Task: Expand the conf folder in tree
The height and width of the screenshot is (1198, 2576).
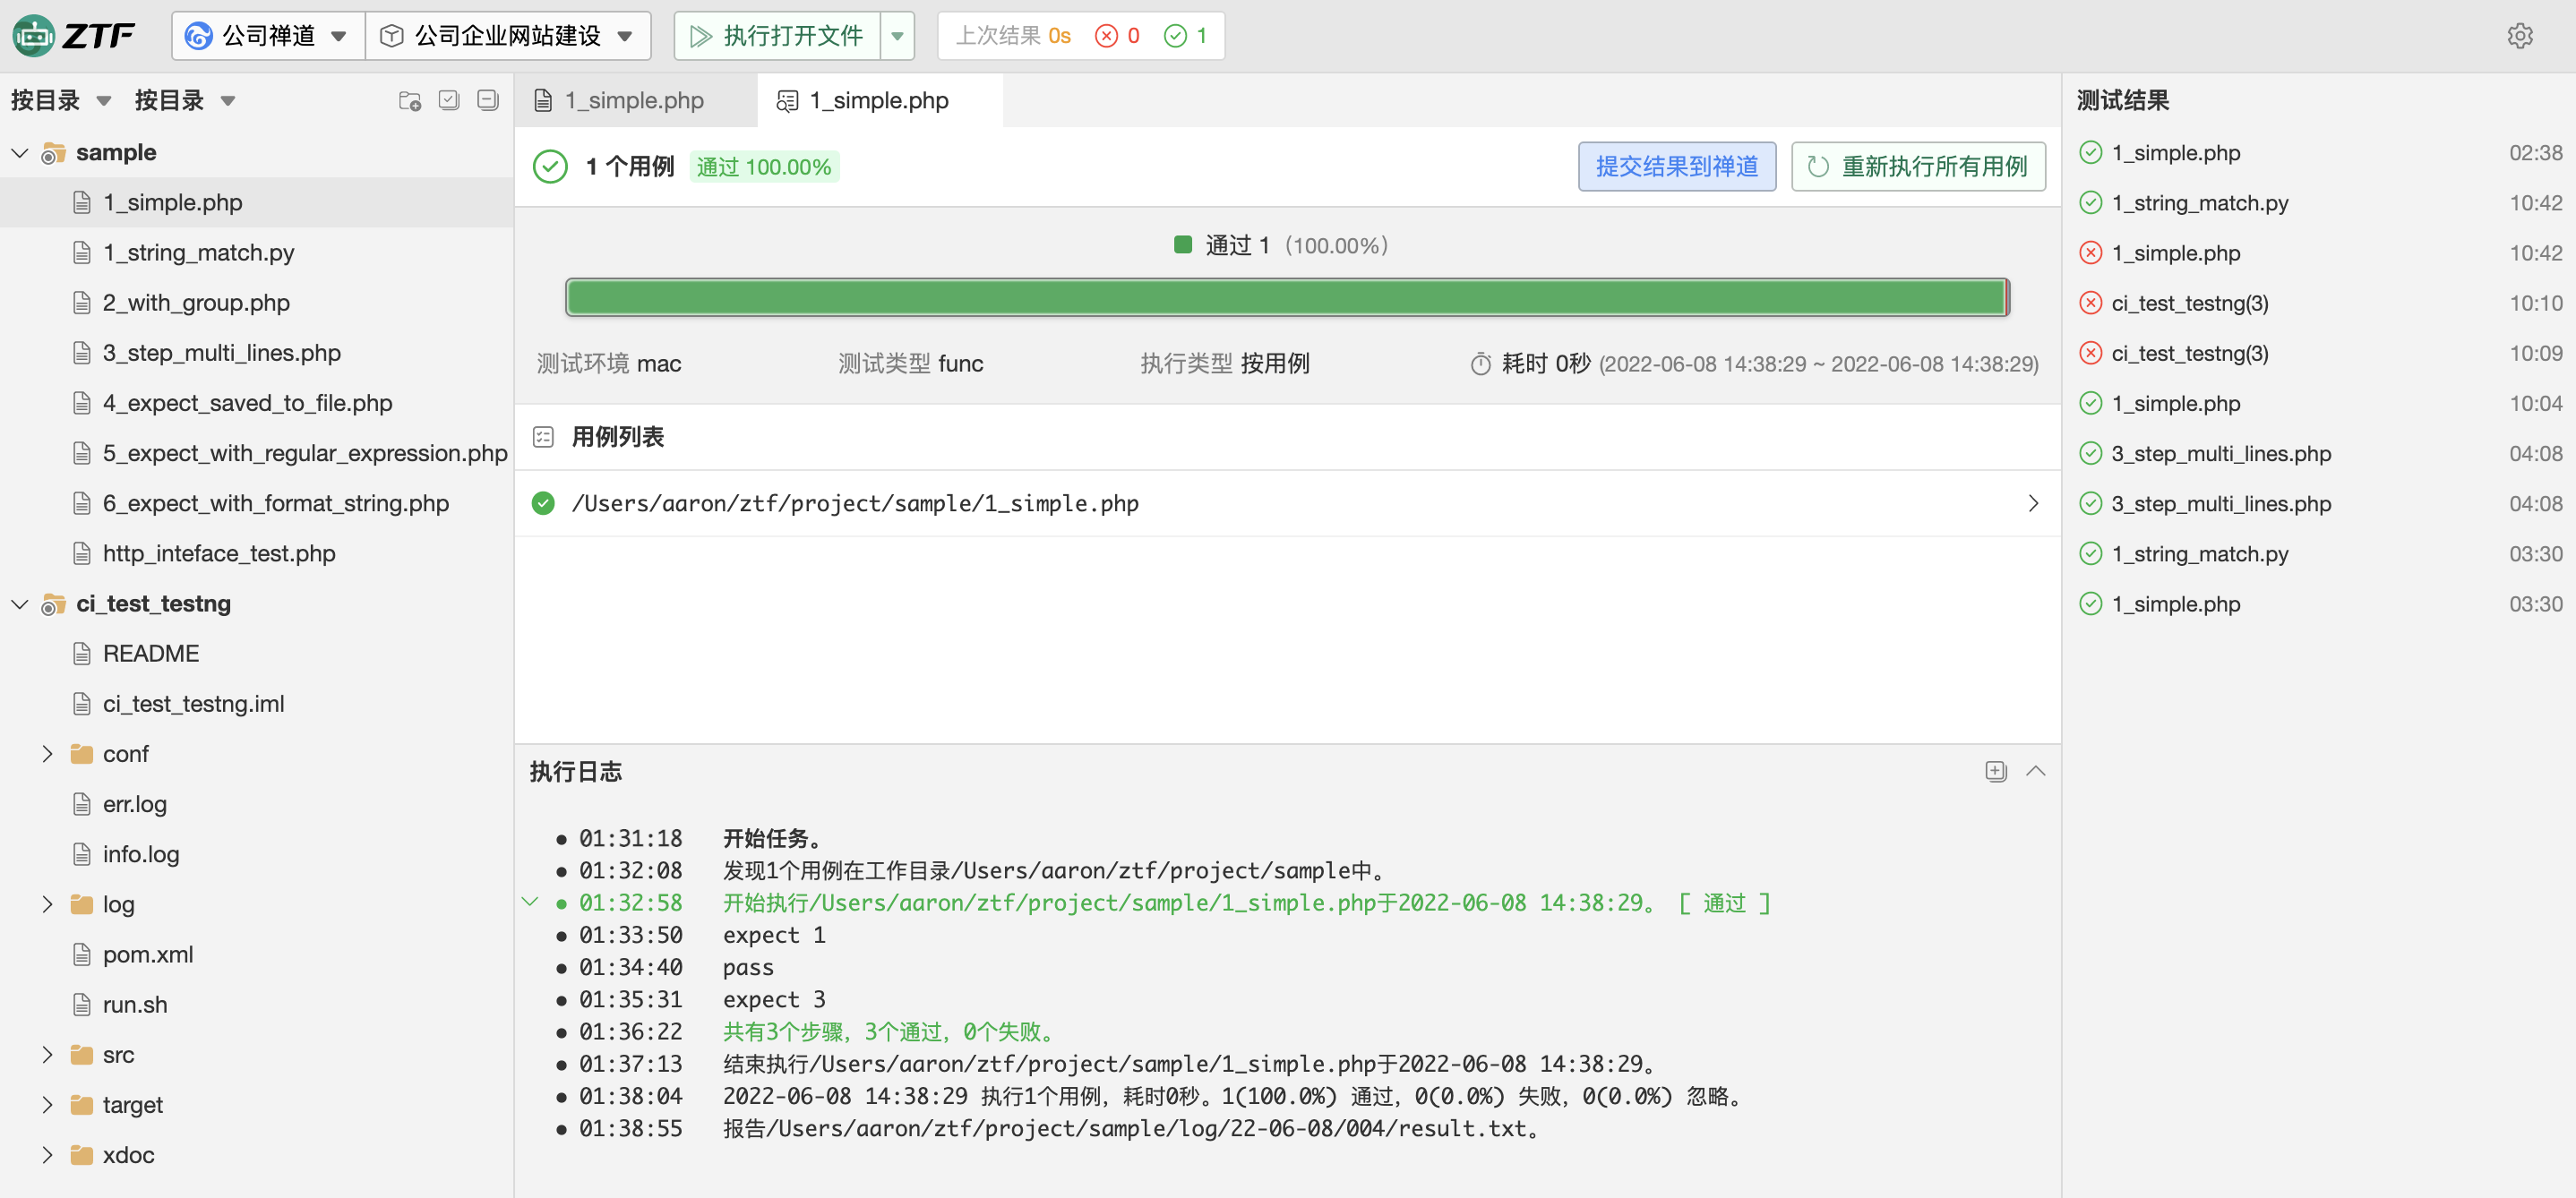Action: pos(47,754)
